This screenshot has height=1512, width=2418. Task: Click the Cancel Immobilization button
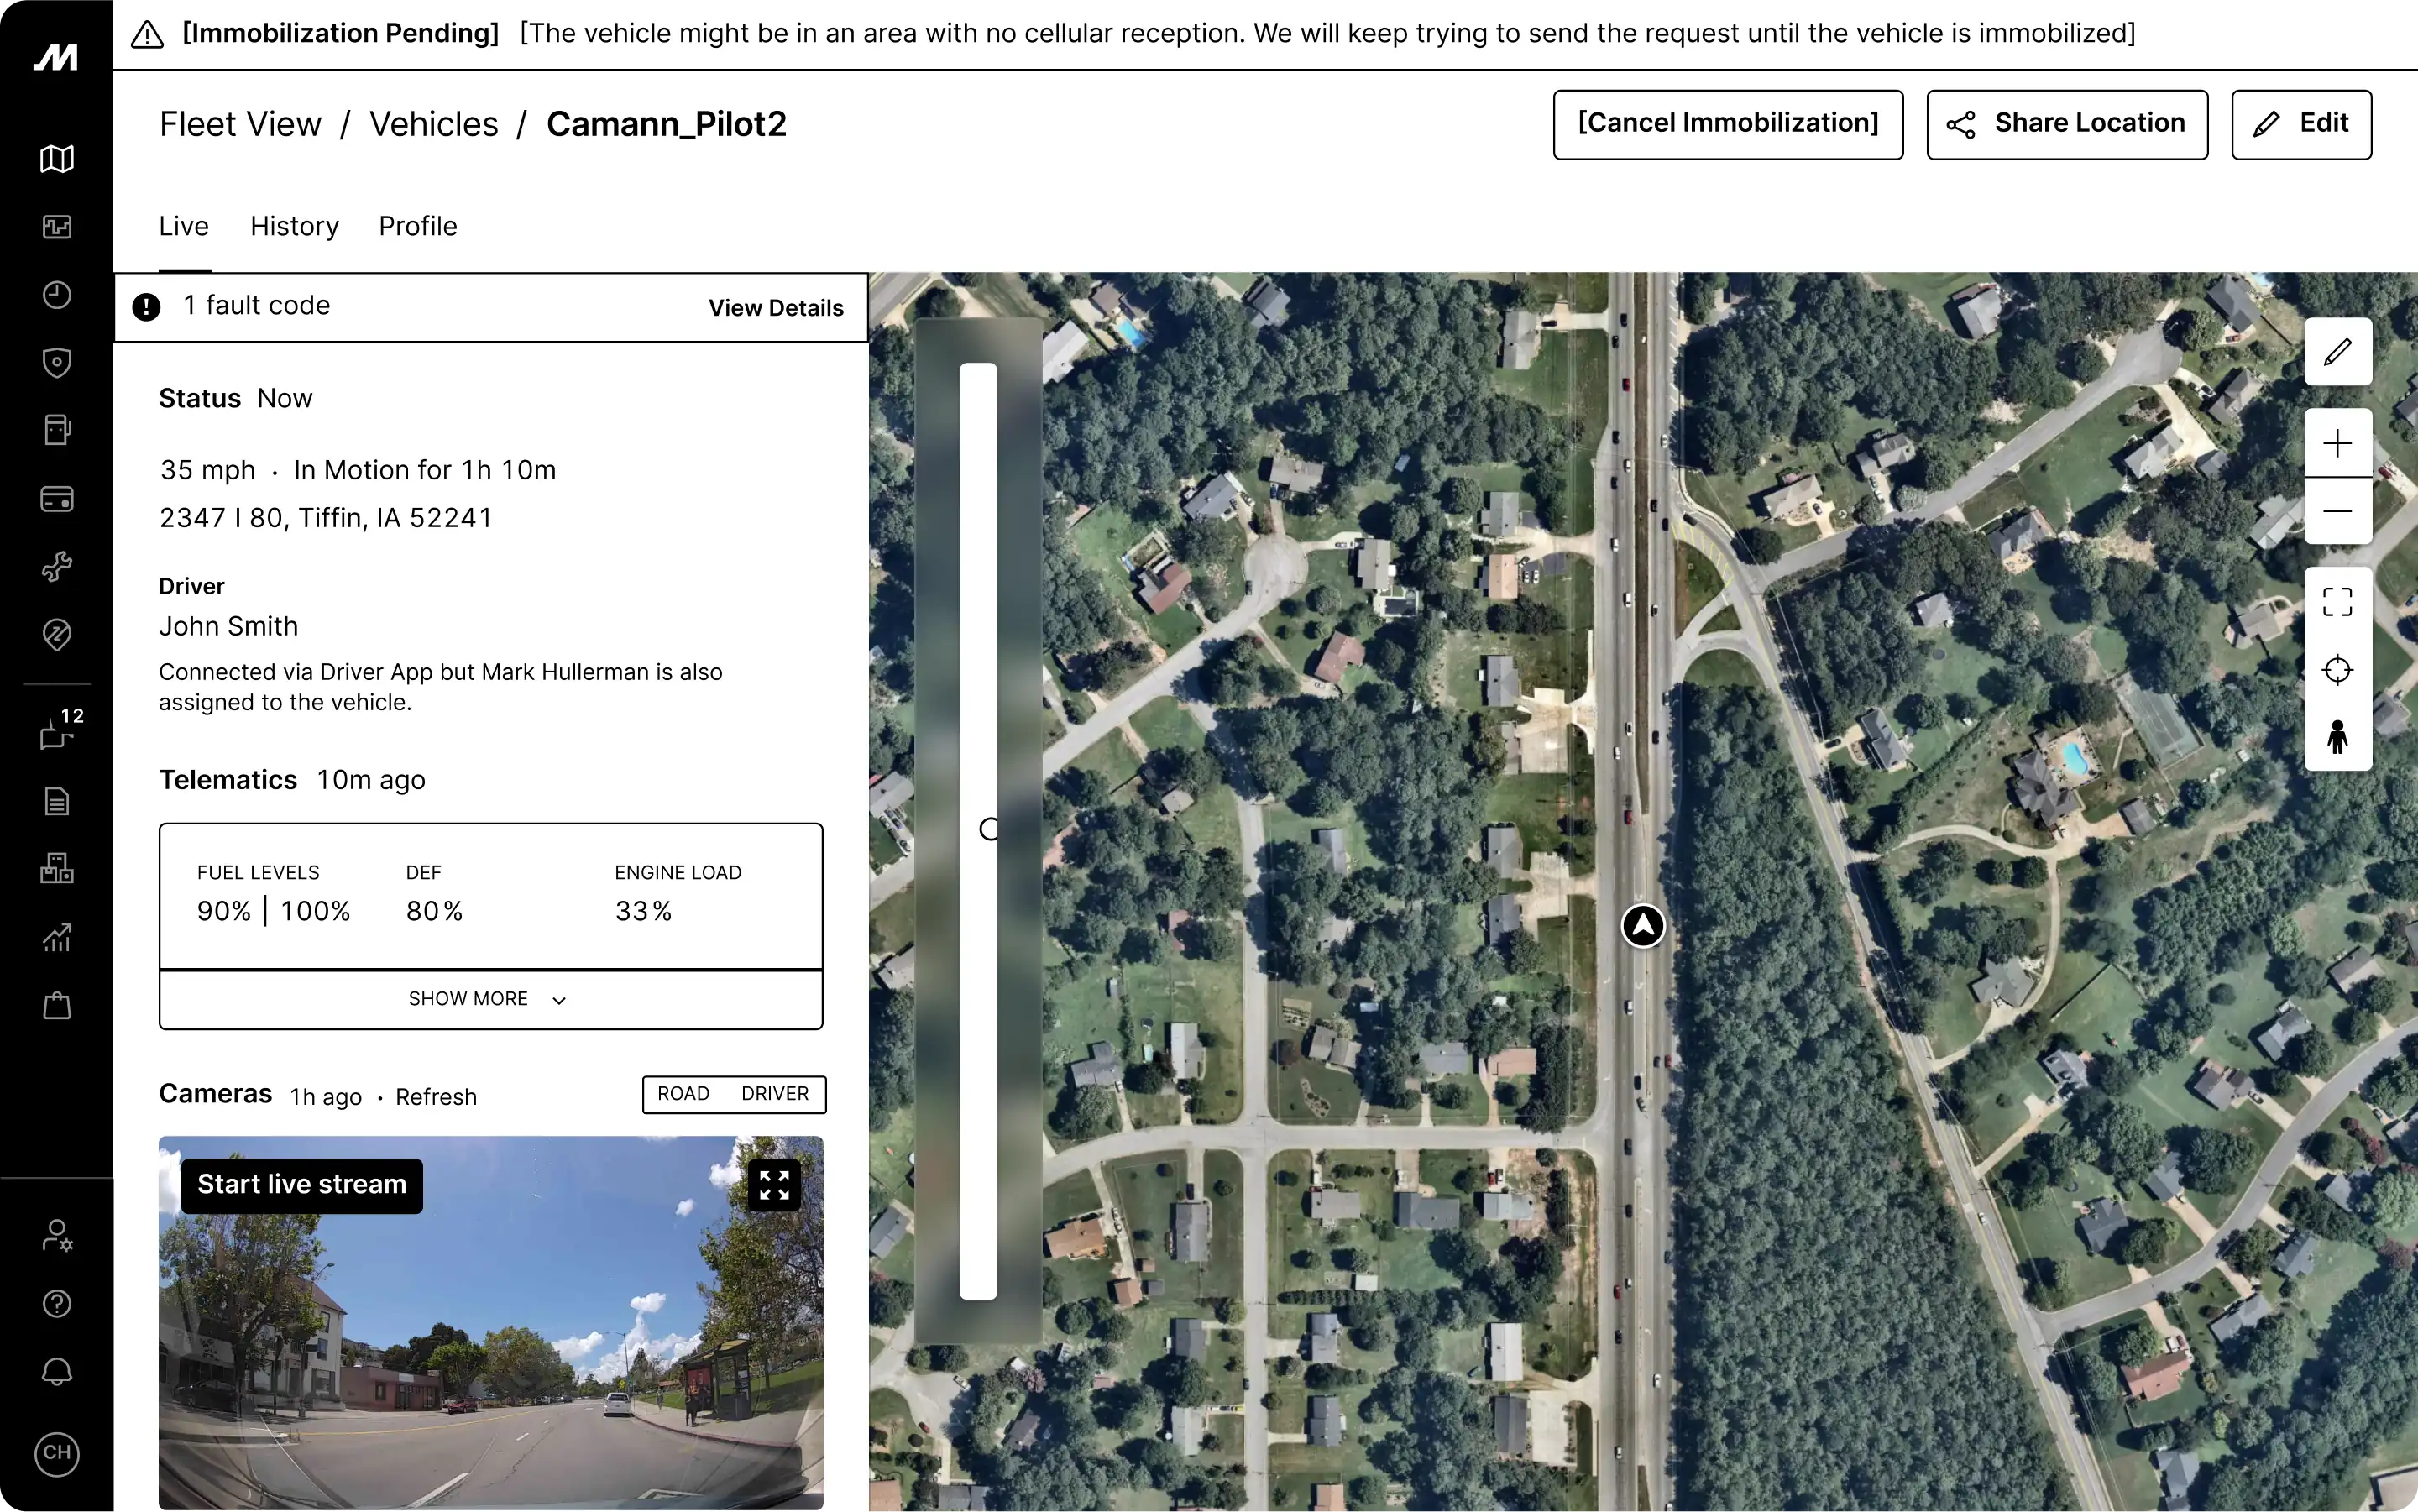[x=1727, y=124]
